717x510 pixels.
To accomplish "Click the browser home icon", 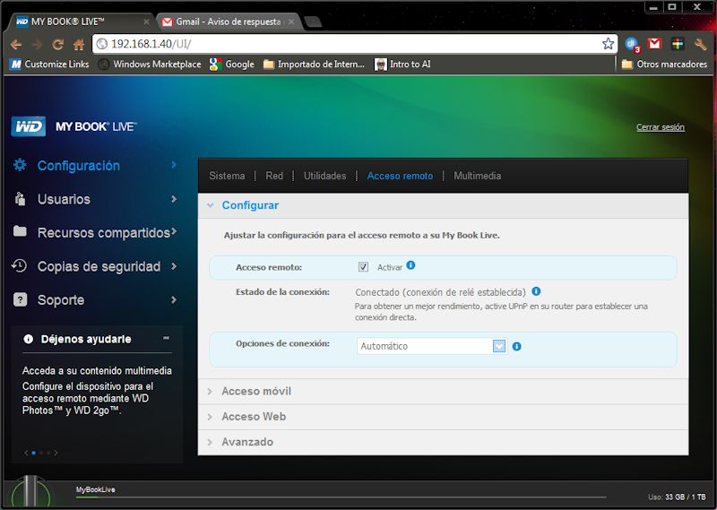I will click(x=79, y=45).
